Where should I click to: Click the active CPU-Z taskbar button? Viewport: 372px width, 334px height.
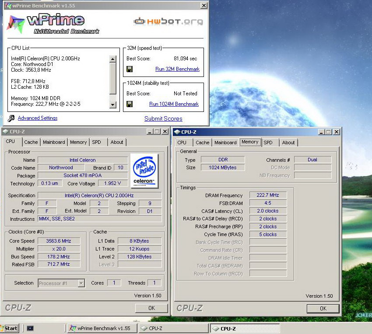point(246,329)
